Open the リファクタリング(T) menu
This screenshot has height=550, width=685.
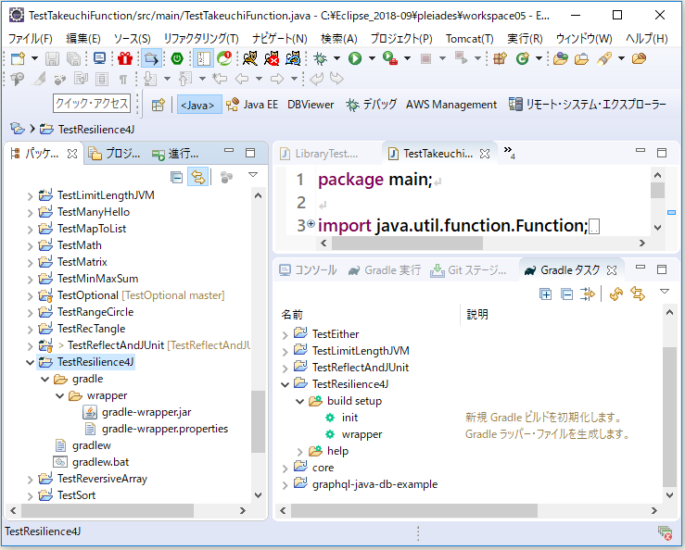pos(201,39)
